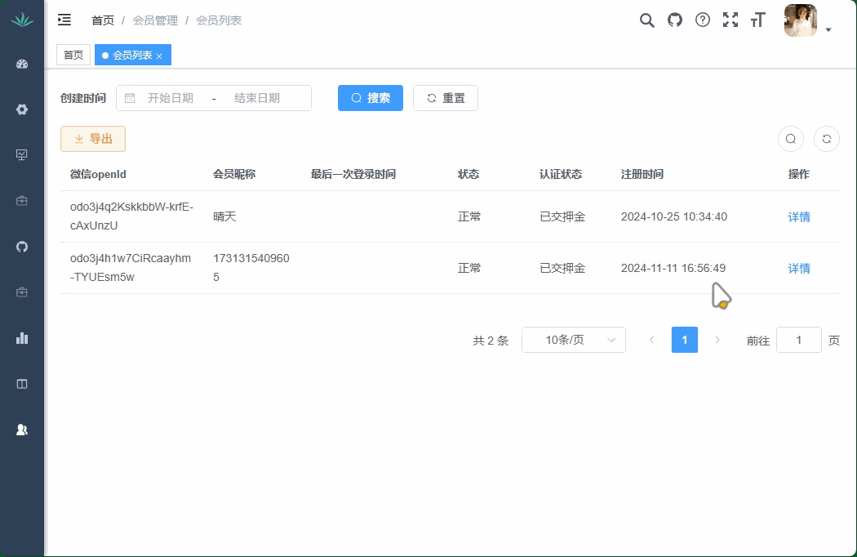This screenshot has height=557, width=857.
Task: Open the member users sidebar icon
Action: 22,430
